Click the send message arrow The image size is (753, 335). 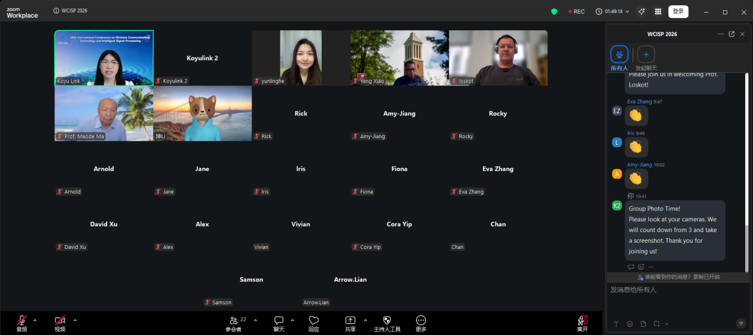(x=740, y=324)
